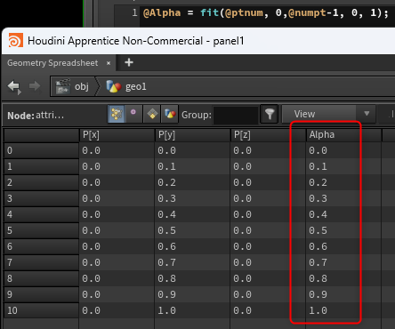Toggle the Points attribute class button
The height and width of the screenshot is (329, 395).
(x=117, y=114)
